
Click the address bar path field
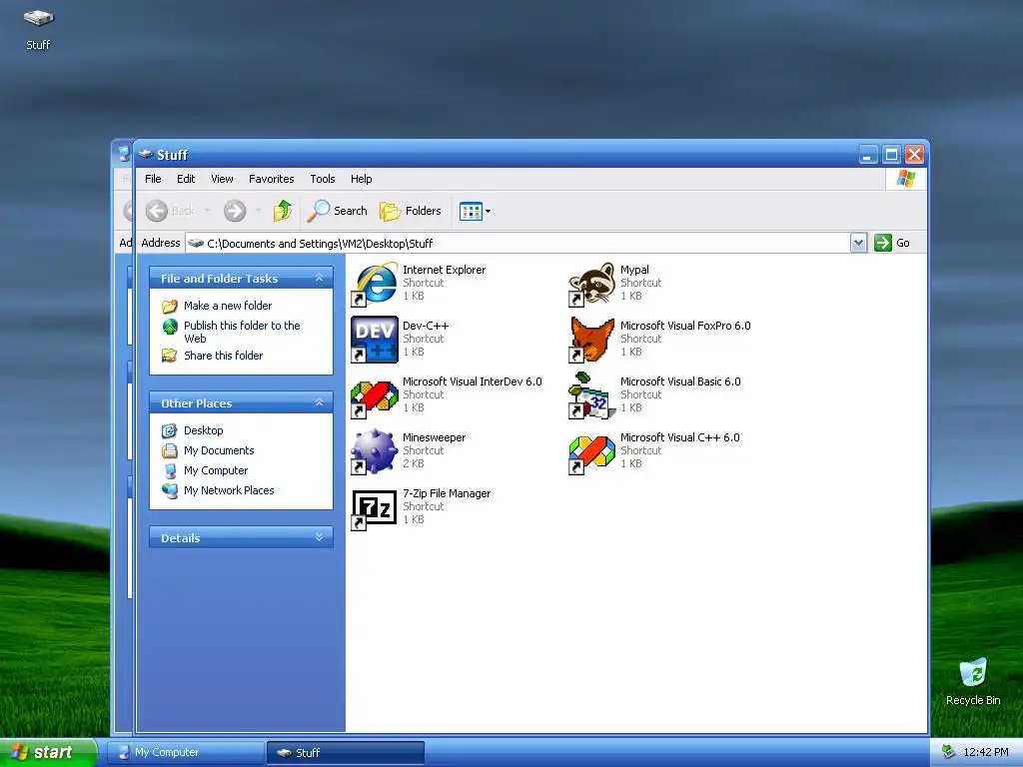click(518, 244)
